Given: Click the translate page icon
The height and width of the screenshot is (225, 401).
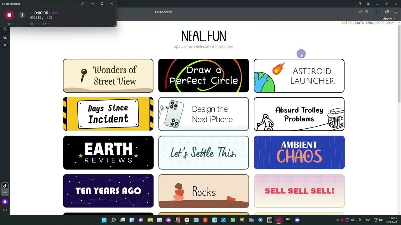Looking at the screenshot, I should [x=361, y=12].
